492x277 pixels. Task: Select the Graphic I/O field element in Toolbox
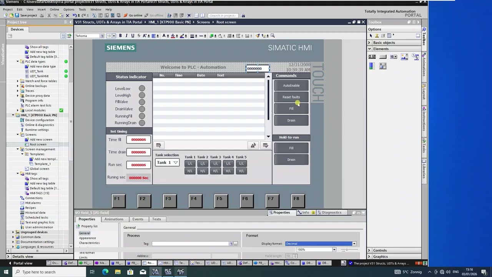[404, 57]
